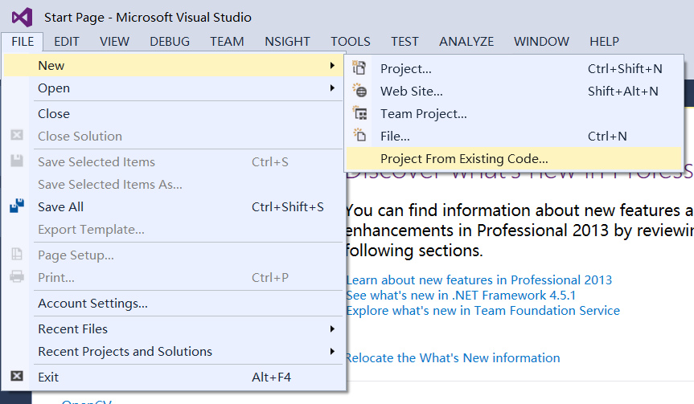
Task: Open the FILE menu
Action: (23, 42)
